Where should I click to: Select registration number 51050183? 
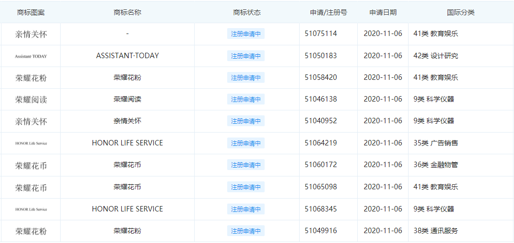(x=321, y=55)
